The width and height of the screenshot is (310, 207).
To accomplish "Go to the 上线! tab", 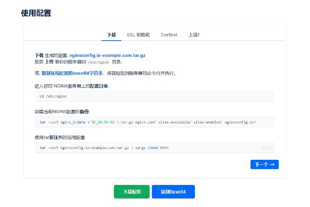I will pyautogui.click(x=194, y=35).
